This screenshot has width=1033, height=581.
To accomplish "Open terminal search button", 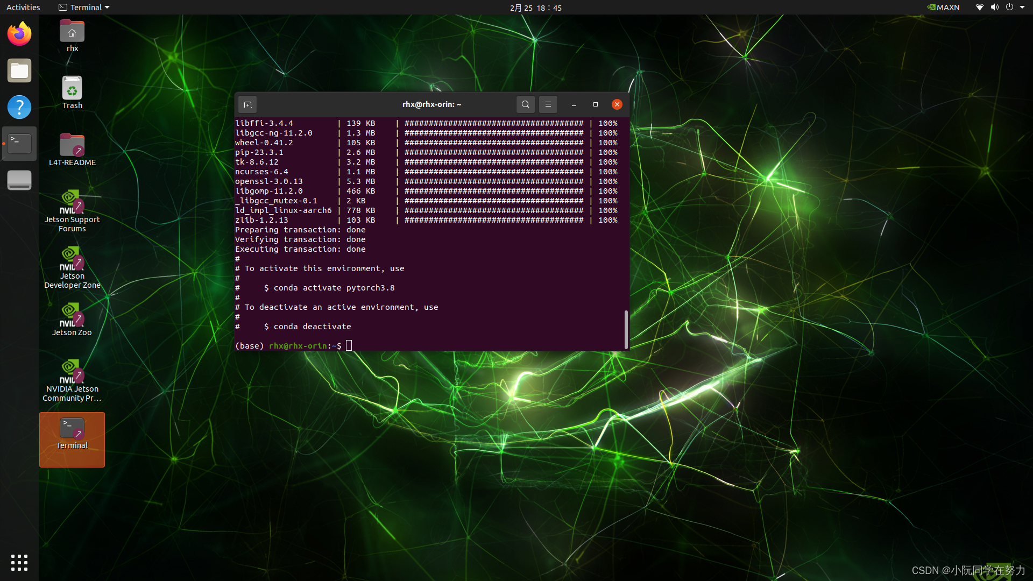I will point(526,104).
